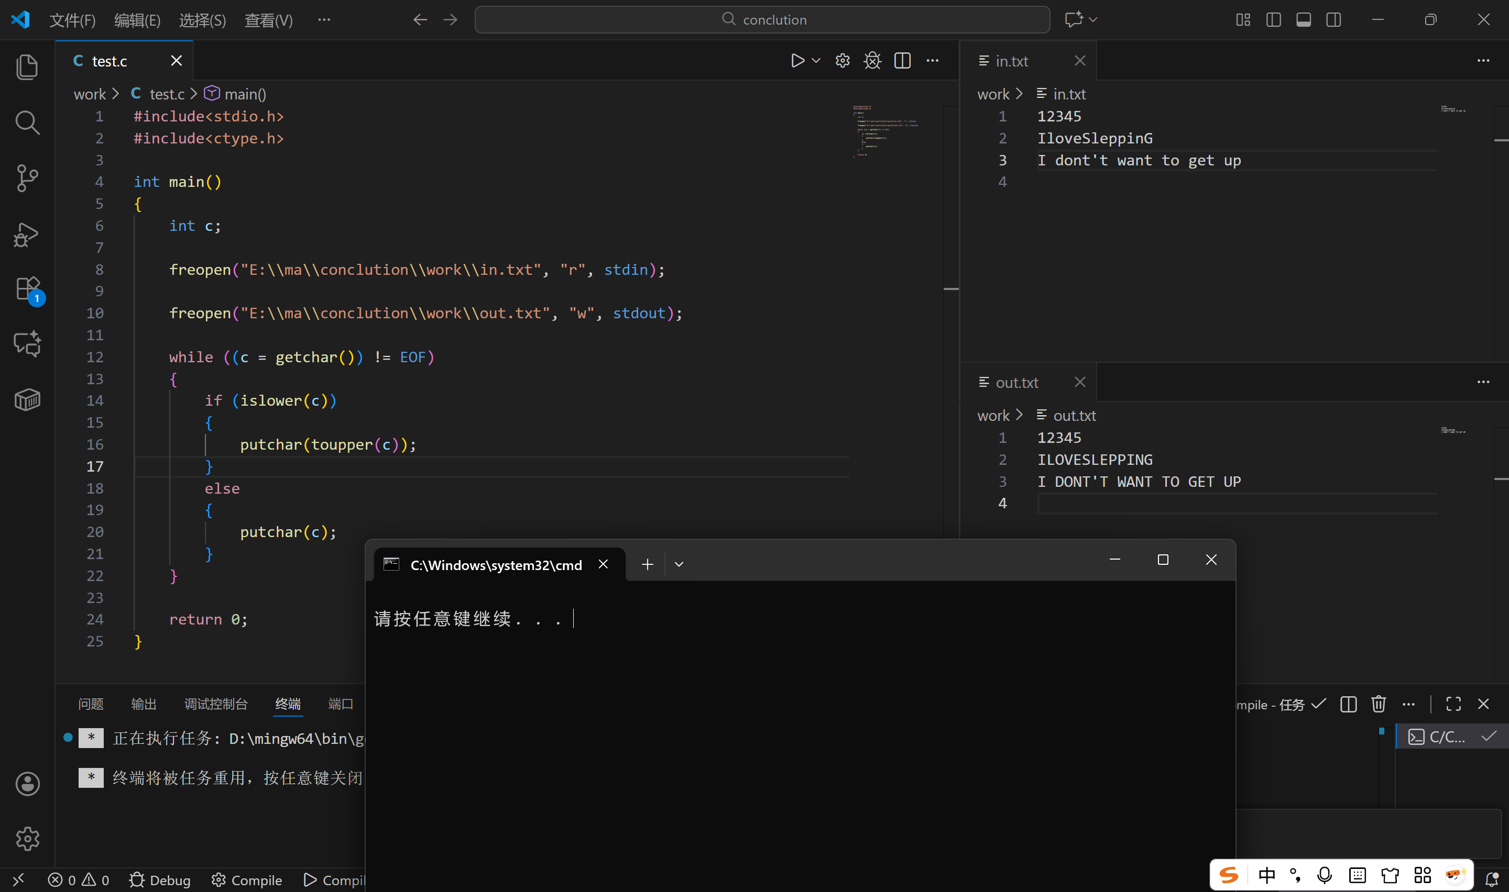Expand the collapsed menu bar ellipsis
The width and height of the screenshot is (1509, 892).
(324, 20)
